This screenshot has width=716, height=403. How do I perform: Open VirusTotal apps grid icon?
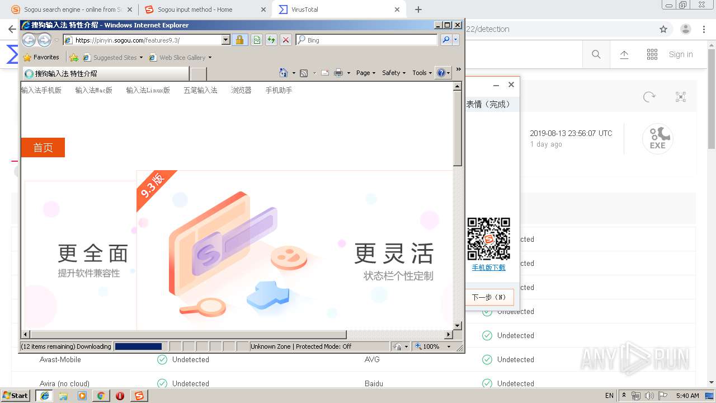(652, 54)
